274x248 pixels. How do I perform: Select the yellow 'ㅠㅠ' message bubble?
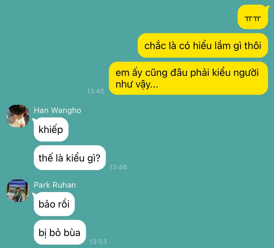click(x=253, y=17)
